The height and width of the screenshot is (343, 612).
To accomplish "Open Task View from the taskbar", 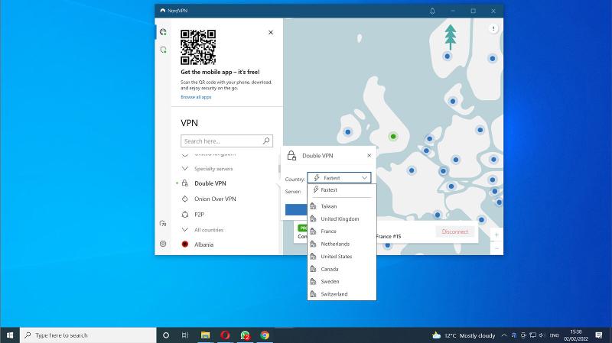I will 185,335.
